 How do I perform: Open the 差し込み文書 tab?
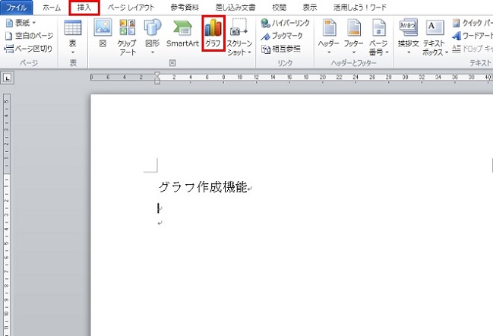[235, 8]
